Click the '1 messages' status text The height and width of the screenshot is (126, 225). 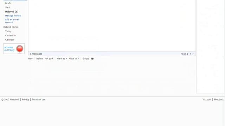[x=36, y=54]
